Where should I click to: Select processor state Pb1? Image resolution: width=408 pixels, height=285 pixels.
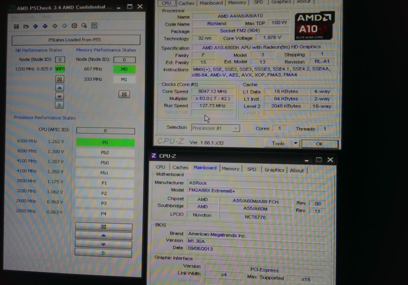point(104,173)
